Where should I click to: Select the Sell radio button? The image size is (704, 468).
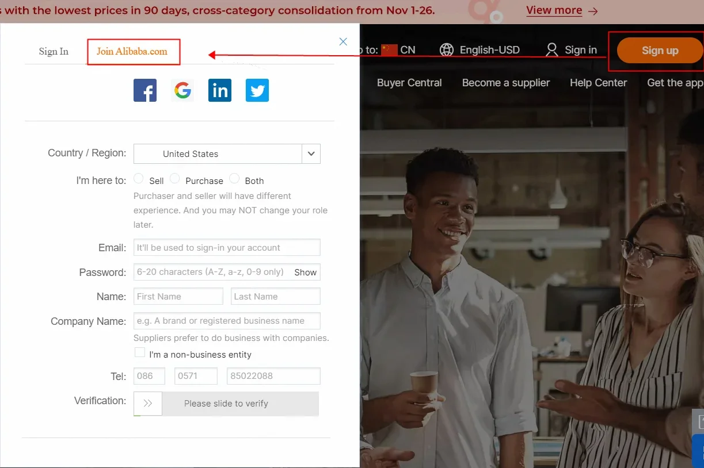pos(138,178)
